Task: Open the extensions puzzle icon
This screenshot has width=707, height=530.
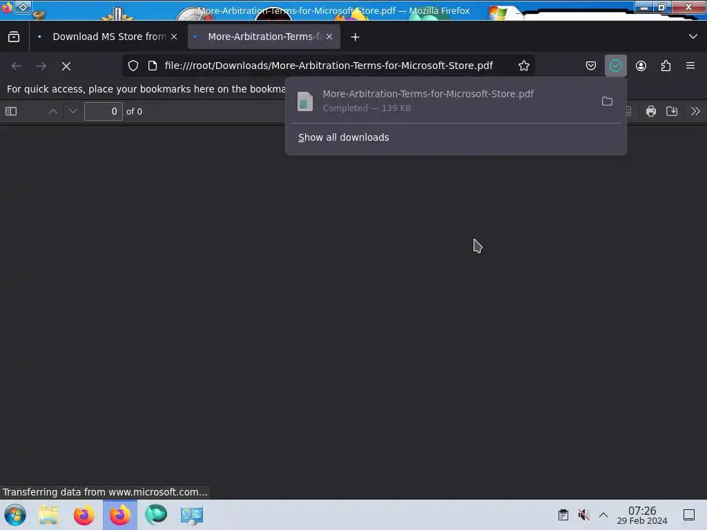Action: [666, 66]
